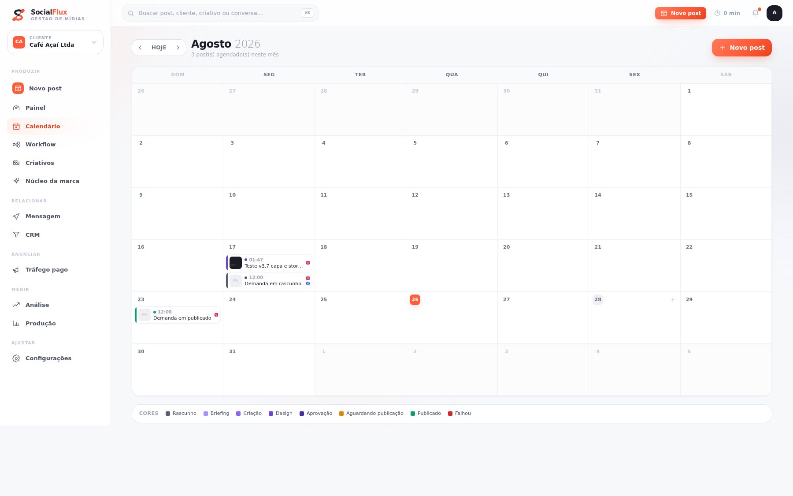Click the Novo post button in the top bar
This screenshot has width=793, height=496.
coord(681,13)
